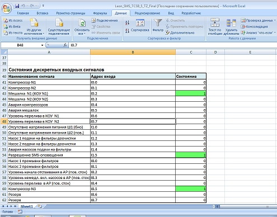Image resolution: width=277 pixels, height=217 pixels.
Task: Open Существующие подключения
Action: [59, 27]
